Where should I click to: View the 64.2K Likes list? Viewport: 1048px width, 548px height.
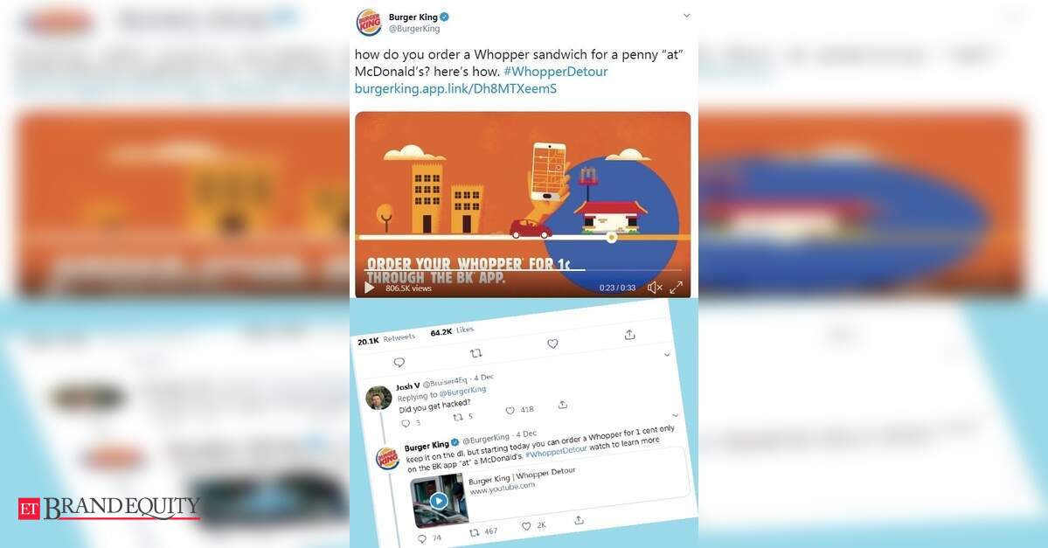pos(453,330)
